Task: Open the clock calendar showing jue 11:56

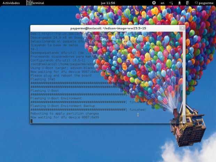Action: point(108,3)
